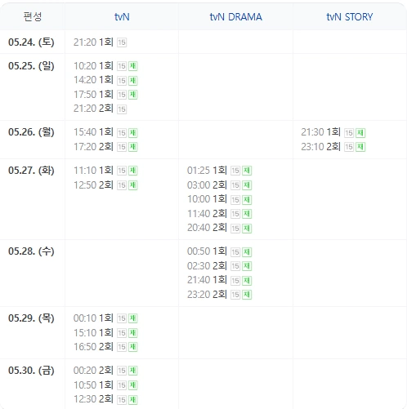Click the 21:30 1회 tvN STORY entry

(320, 132)
